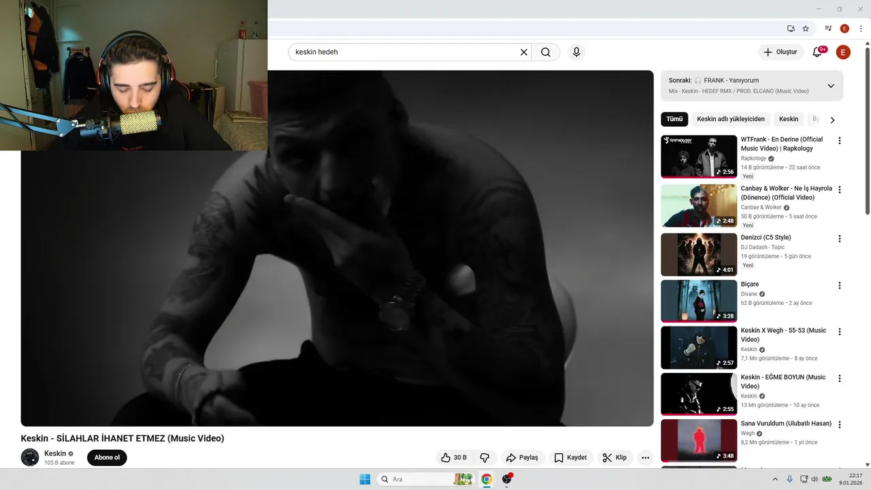Like the video (30 B)
Screen dimensions: 871x490
coord(454,457)
